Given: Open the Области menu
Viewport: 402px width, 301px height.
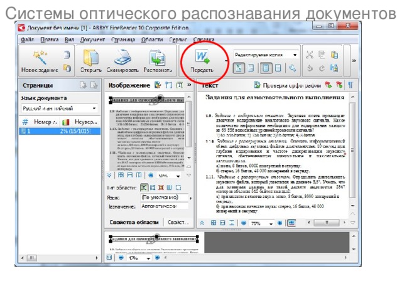Looking at the screenshot, I should coord(152,40).
